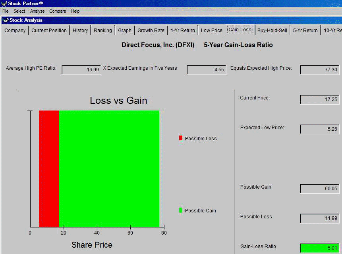Click the 40 tick label on chart axis
Viewport: 342px width, 254px height.
pyautogui.click(x=97, y=233)
